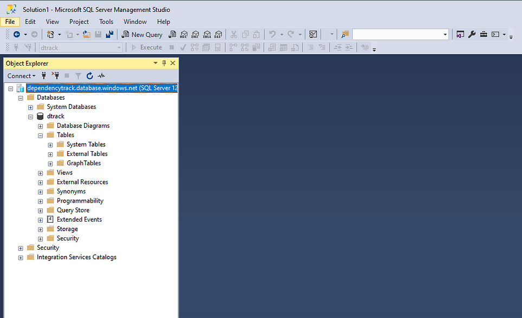This screenshot has width=522, height=318.
Task: Expand the System Tables folder
Action: [50, 145]
